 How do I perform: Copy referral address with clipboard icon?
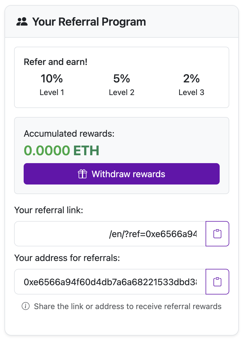(x=217, y=282)
